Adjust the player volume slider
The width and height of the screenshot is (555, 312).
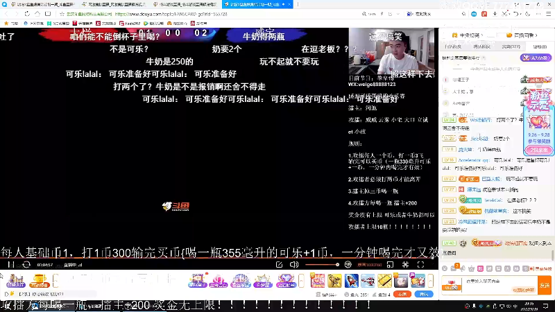point(322,265)
